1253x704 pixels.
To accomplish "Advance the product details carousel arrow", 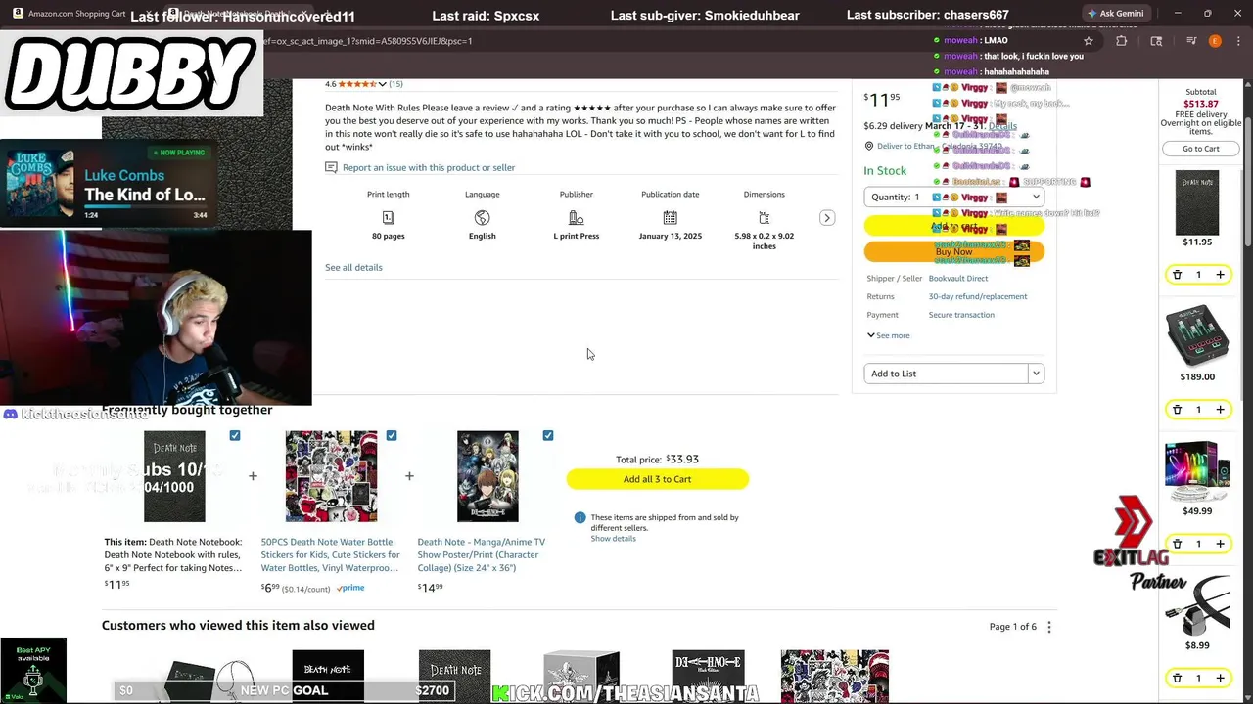I will pyautogui.click(x=827, y=218).
